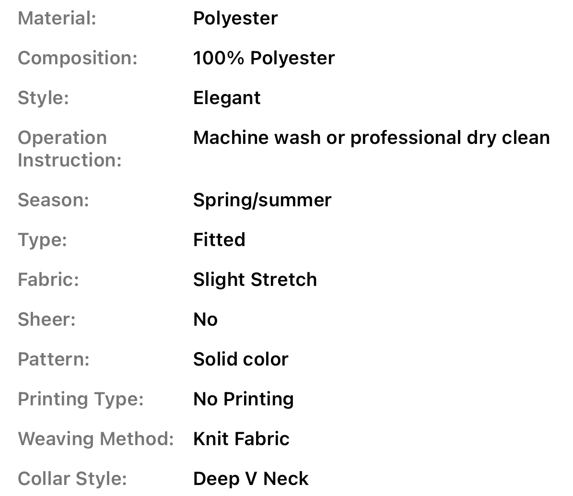Select the "Solid color" pattern value

241,359
